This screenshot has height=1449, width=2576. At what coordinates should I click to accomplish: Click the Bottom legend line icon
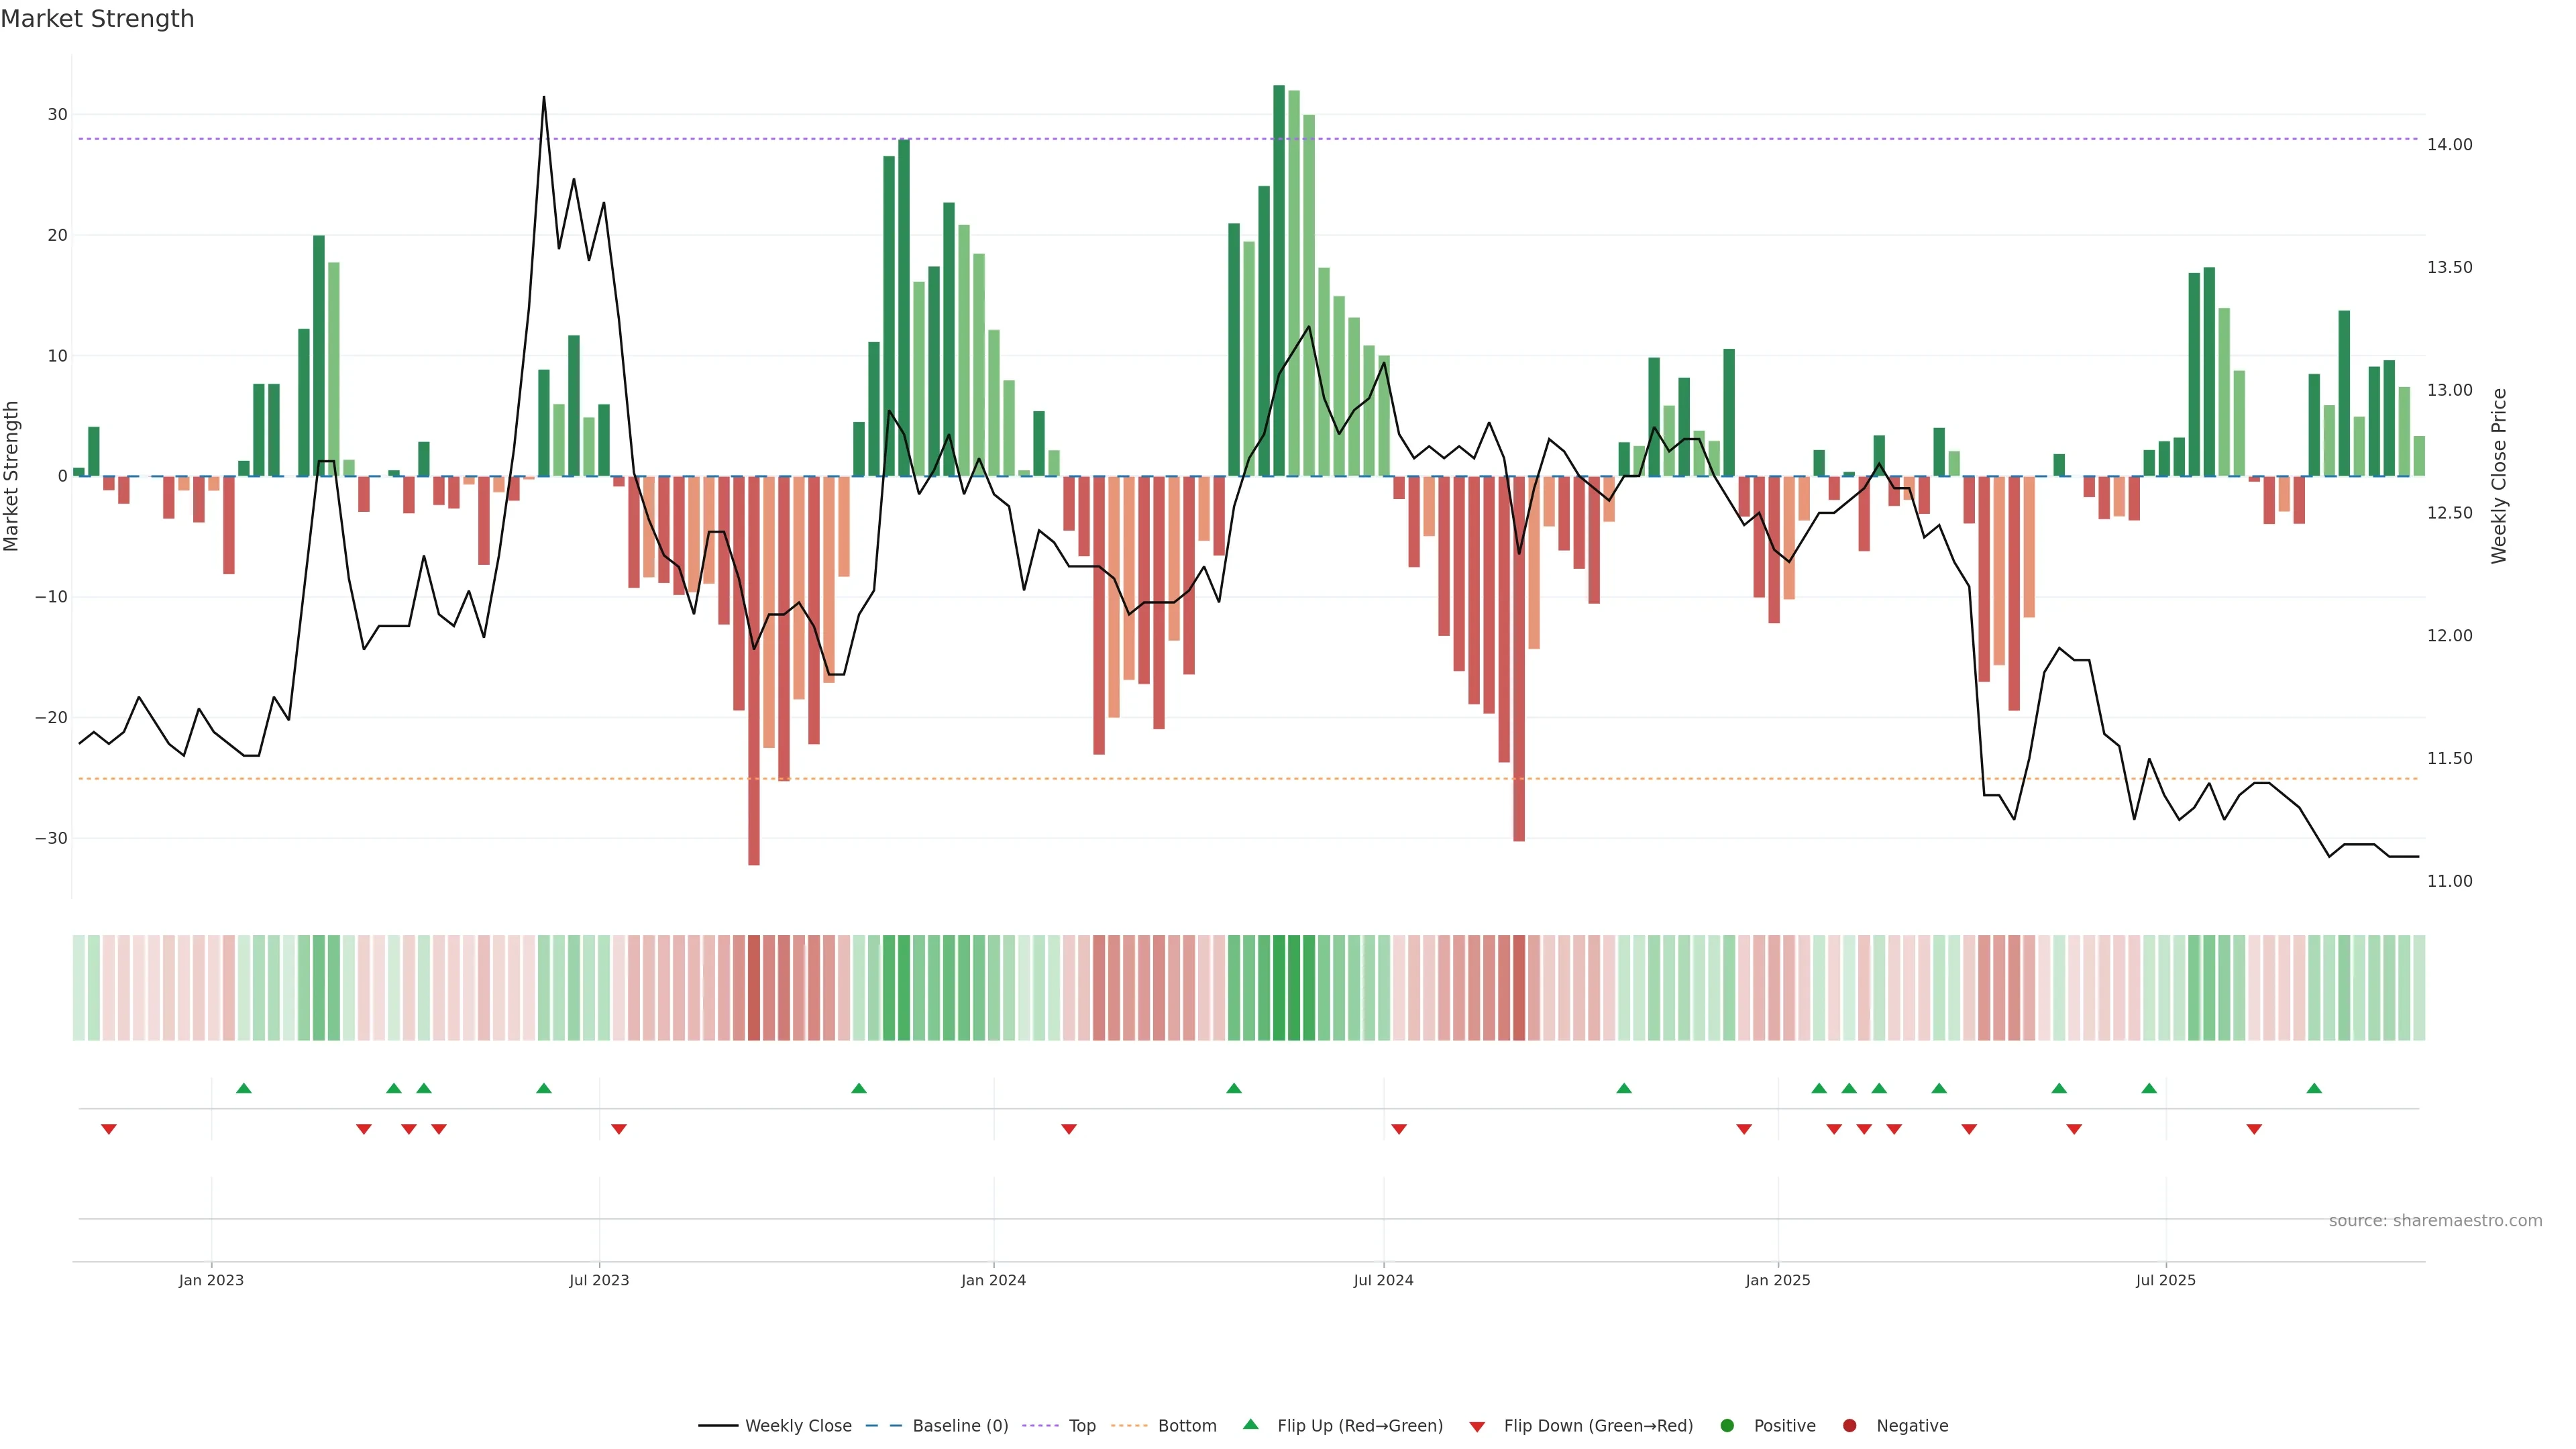[1129, 1425]
